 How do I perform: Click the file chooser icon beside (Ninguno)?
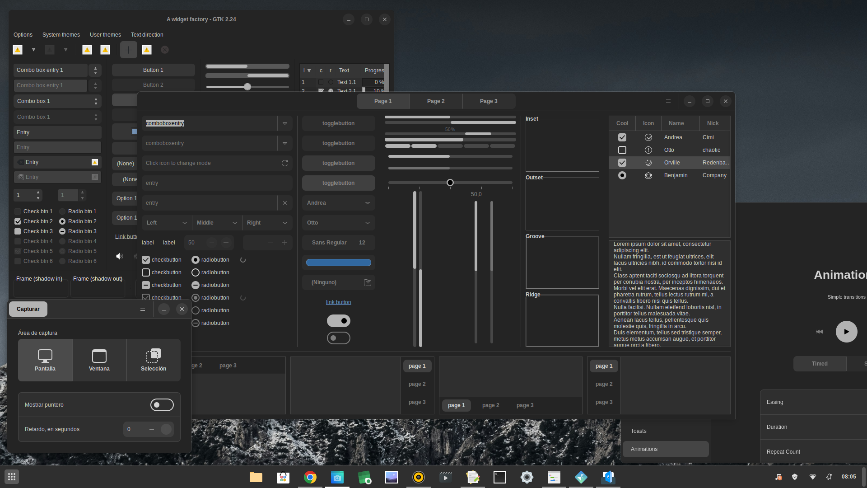tap(368, 282)
